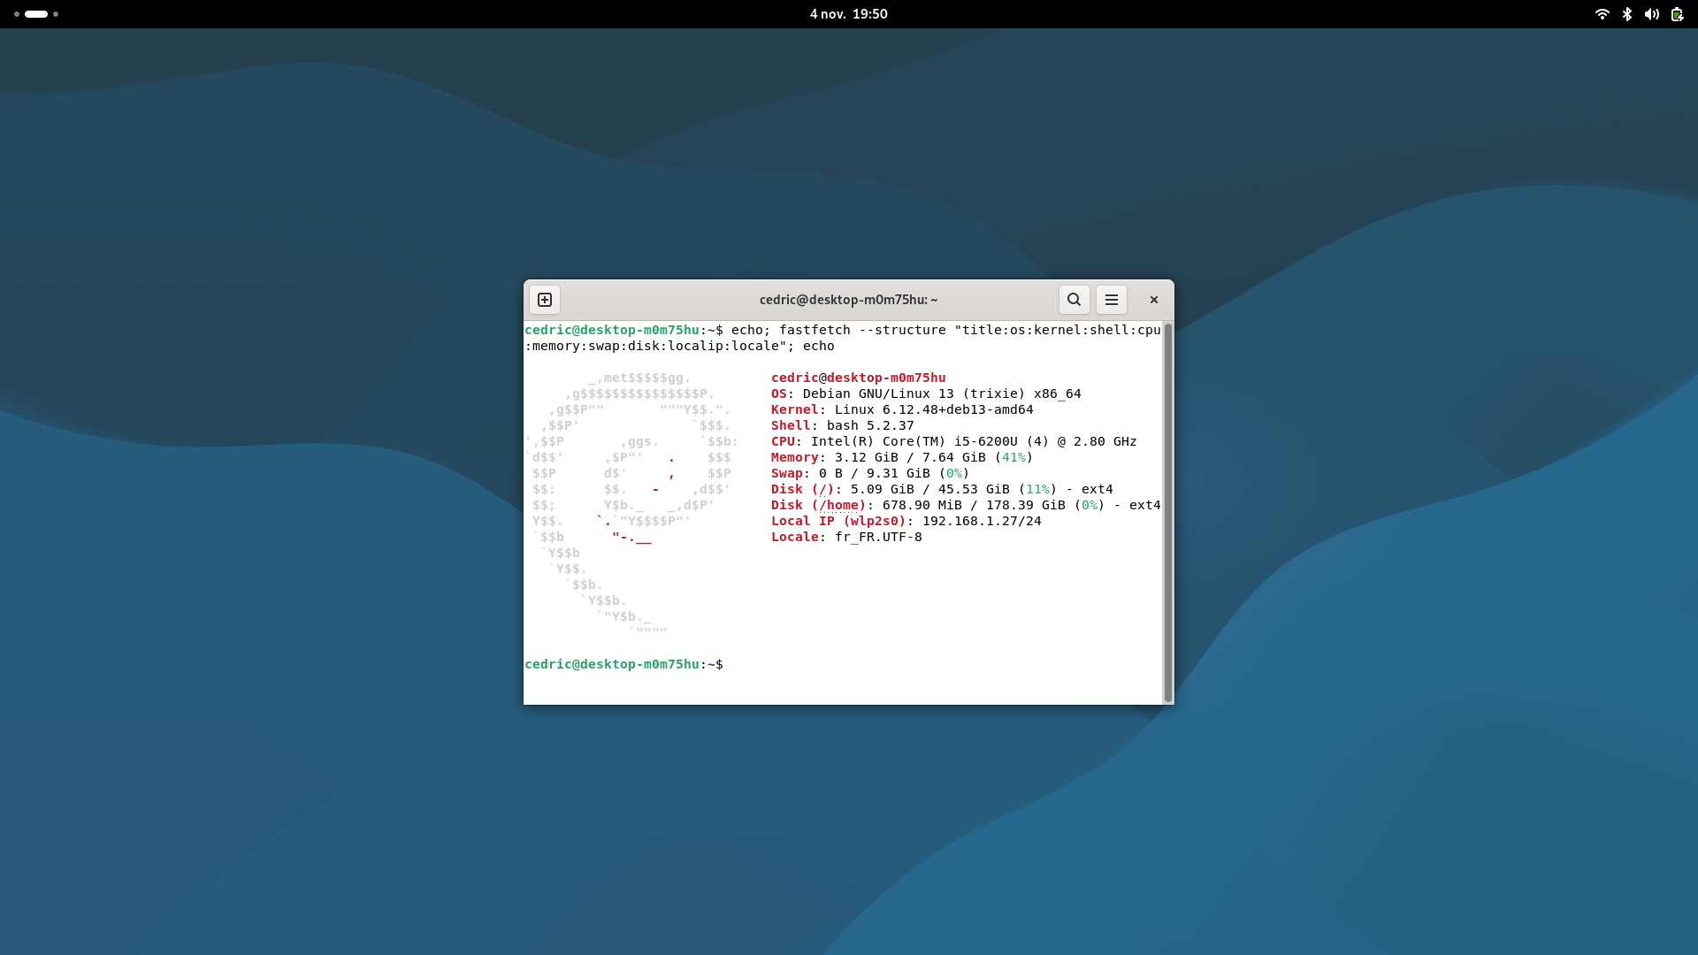Click the Bluetooth status icon
The width and height of the screenshot is (1698, 955).
(1626, 14)
